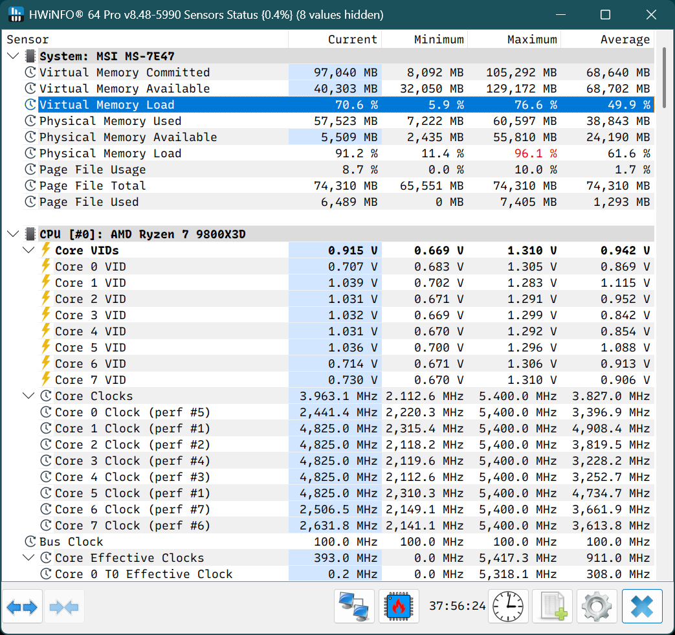Click the 37:56:24 elapsed time readout

coord(457,606)
